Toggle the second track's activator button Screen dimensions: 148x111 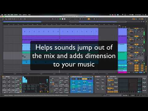(x=136, y=36)
